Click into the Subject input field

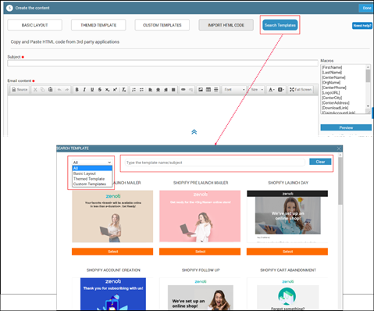click(x=162, y=63)
